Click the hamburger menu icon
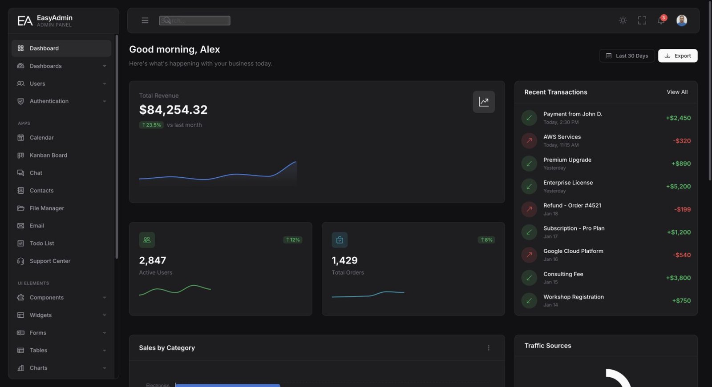 click(x=145, y=20)
